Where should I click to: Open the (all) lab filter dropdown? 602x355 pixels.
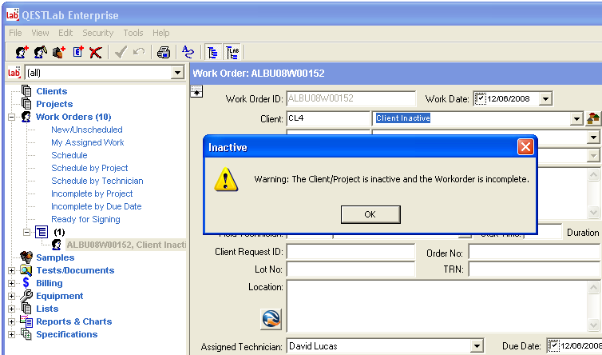[177, 73]
